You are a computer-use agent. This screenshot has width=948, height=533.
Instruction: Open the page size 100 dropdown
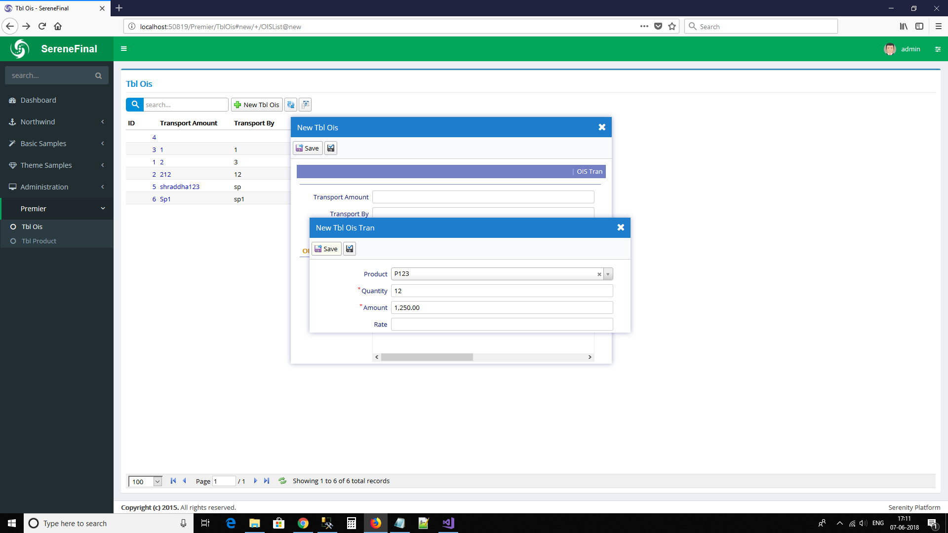point(158,482)
